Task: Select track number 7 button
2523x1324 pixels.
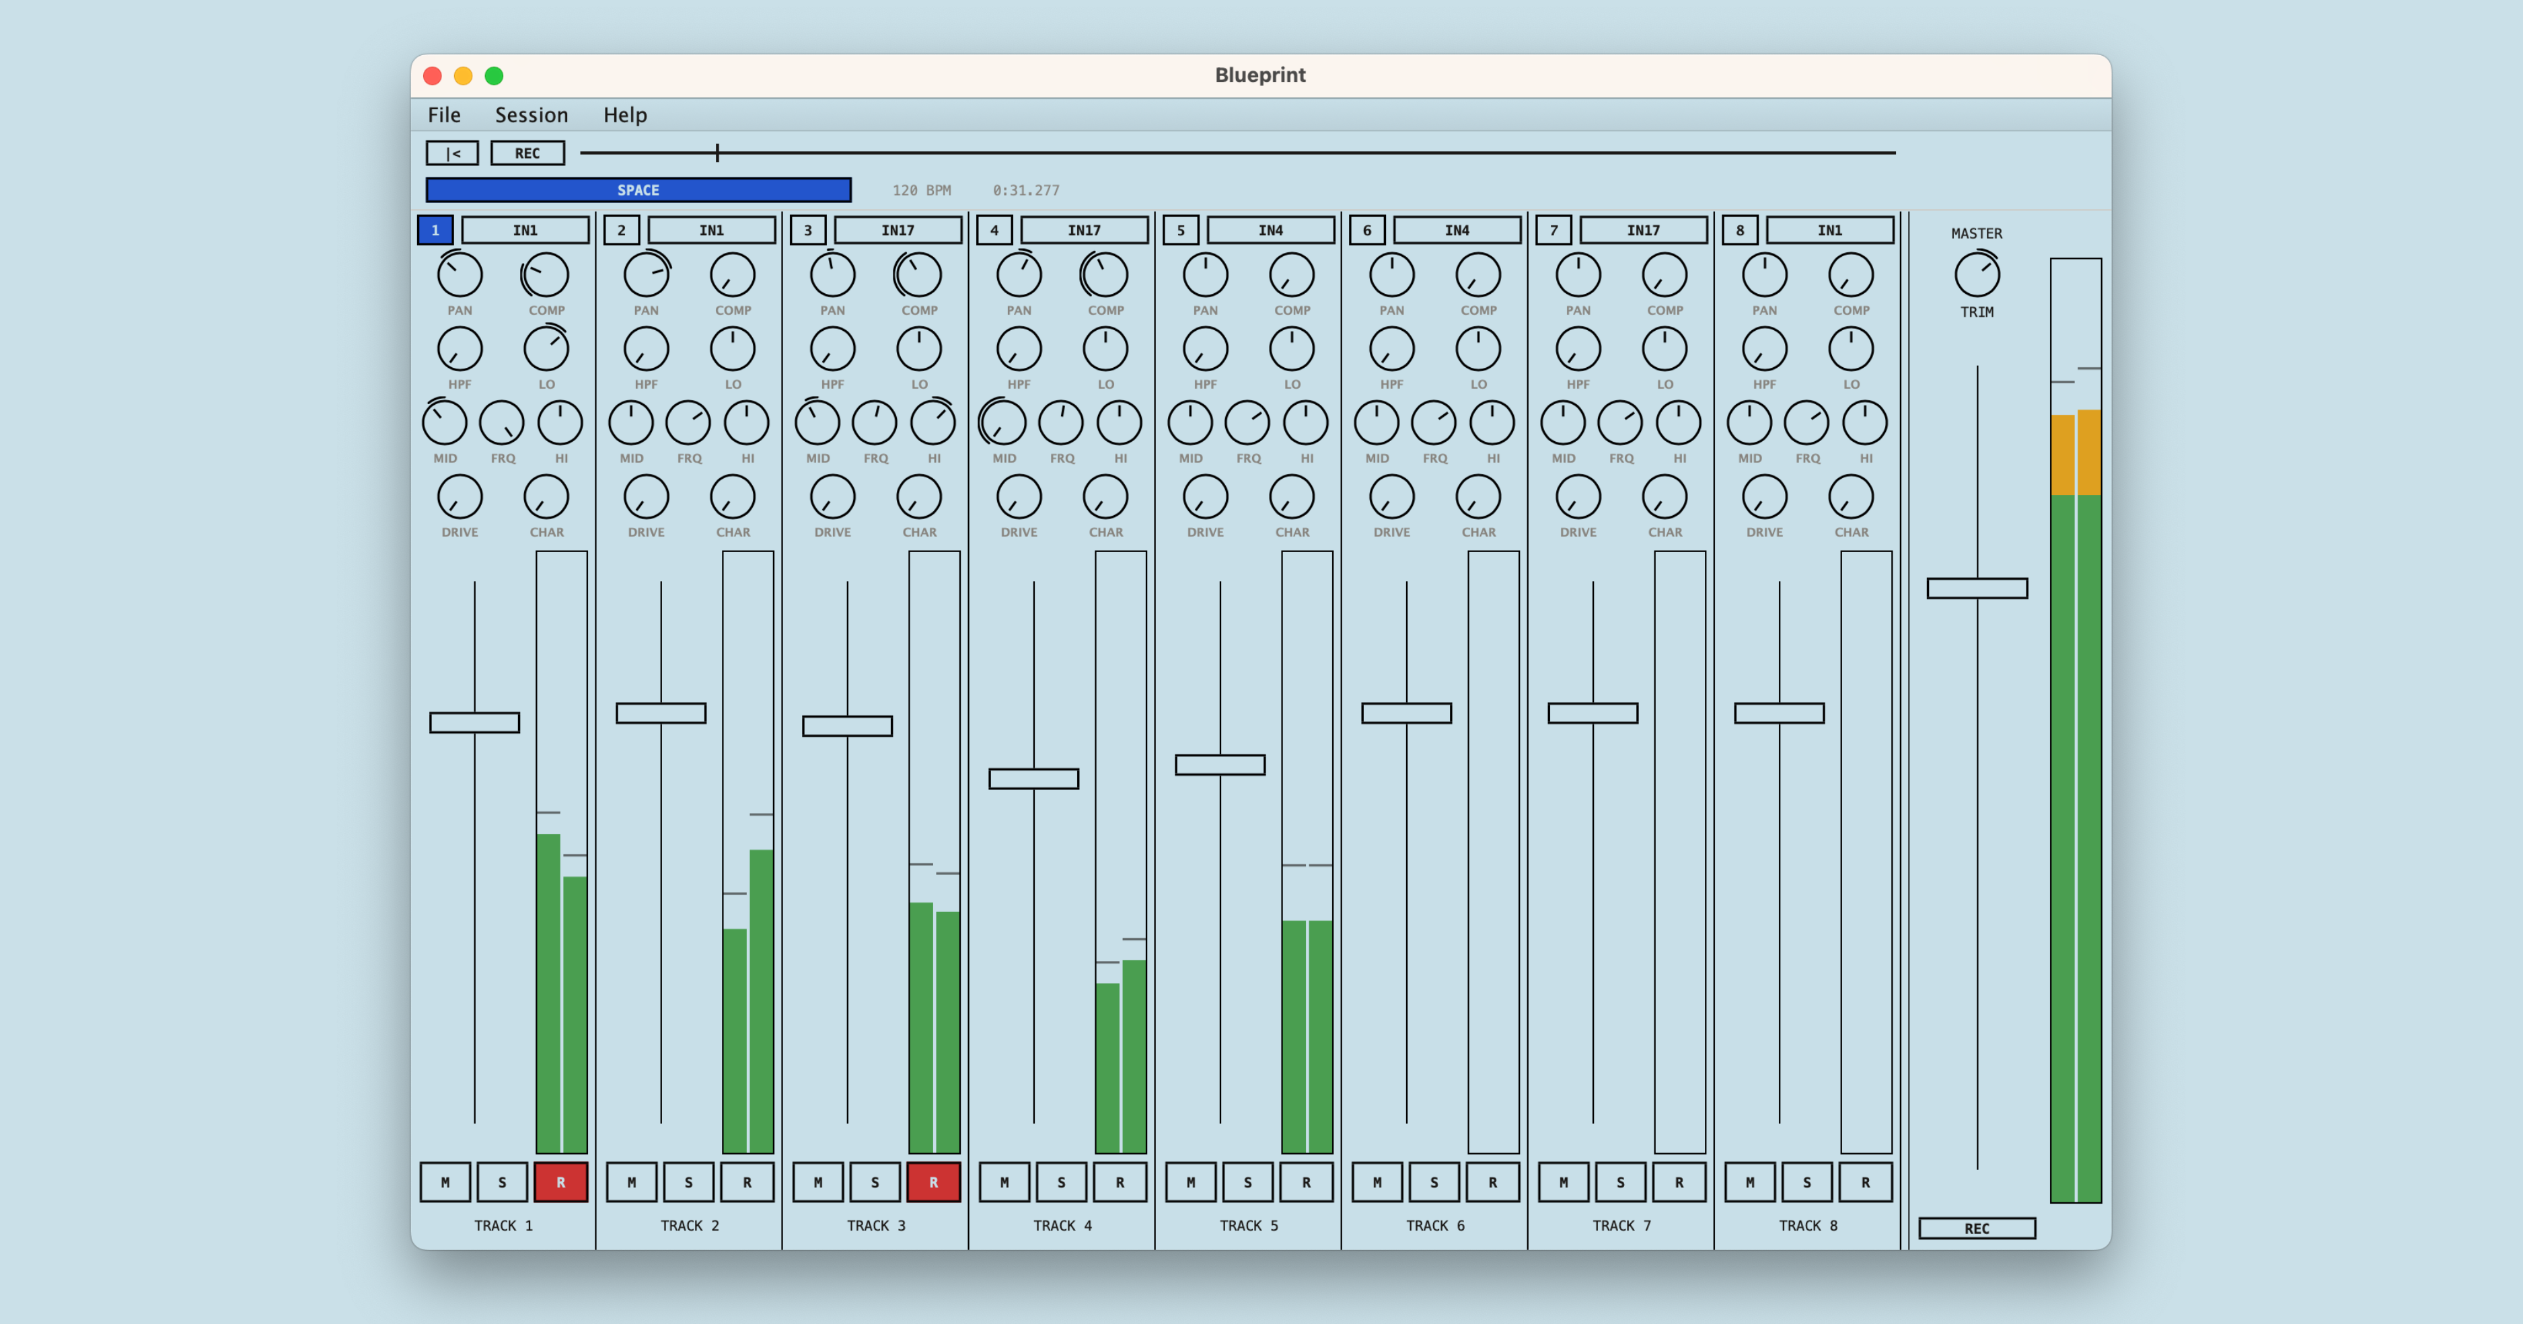Action: click(x=1553, y=230)
